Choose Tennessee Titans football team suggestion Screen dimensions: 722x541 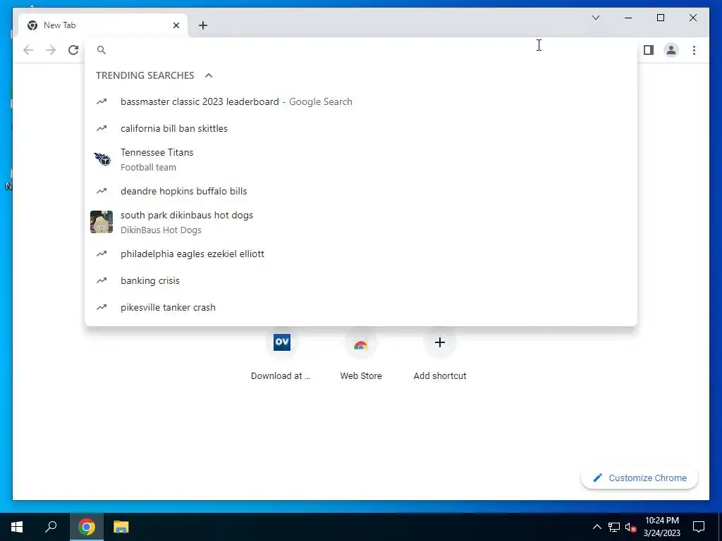click(x=361, y=160)
